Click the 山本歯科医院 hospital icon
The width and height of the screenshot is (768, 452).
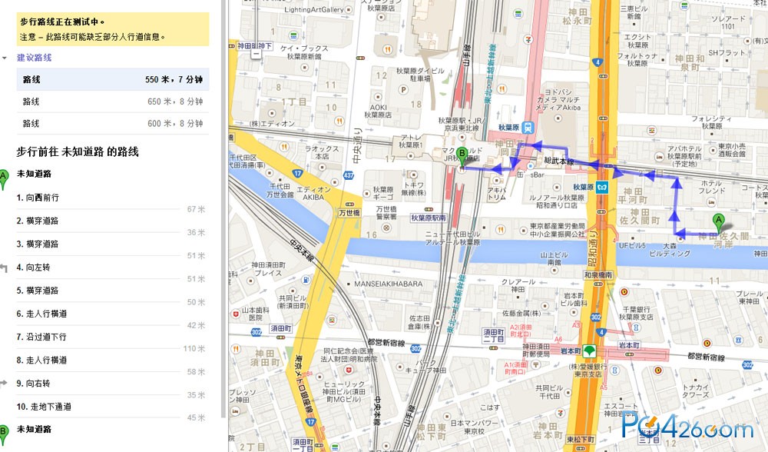click(236, 314)
